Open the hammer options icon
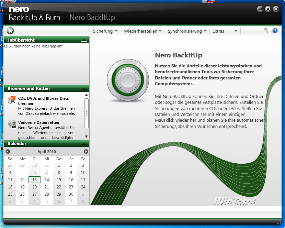This screenshot has width=285, height=228. pyautogui.click(x=266, y=31)
